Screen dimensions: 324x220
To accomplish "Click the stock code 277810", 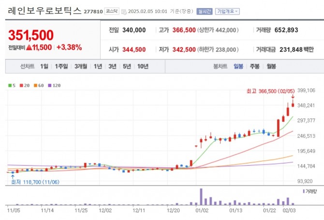I will coord(93,12).
